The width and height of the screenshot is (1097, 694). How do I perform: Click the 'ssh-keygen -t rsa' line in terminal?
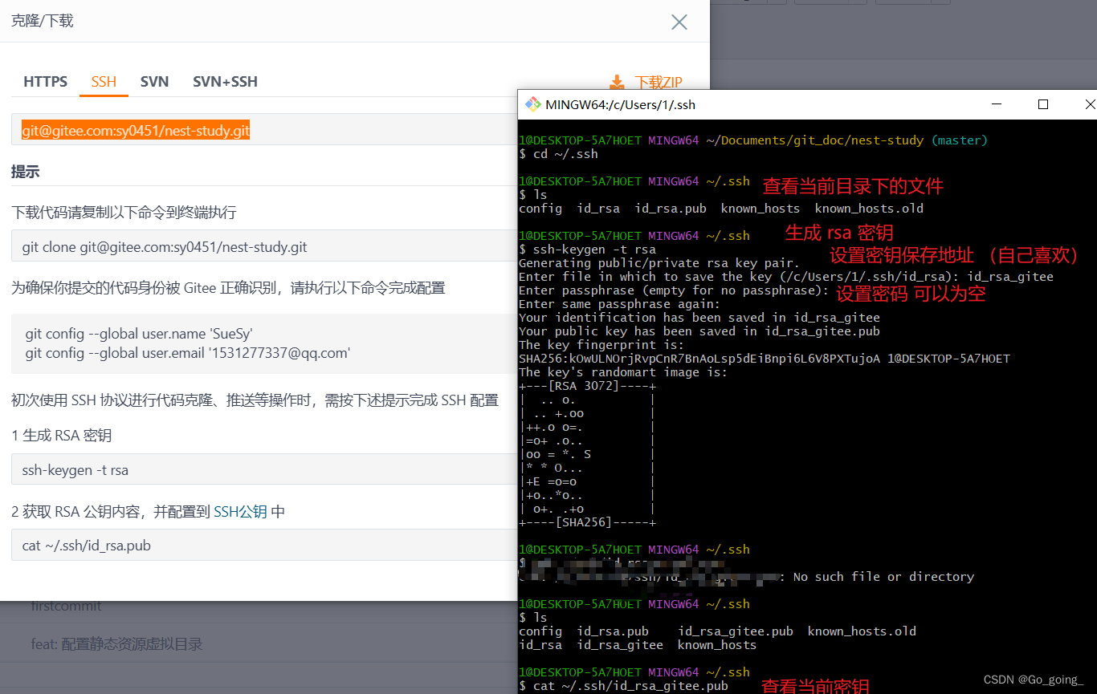pos(587,250)
